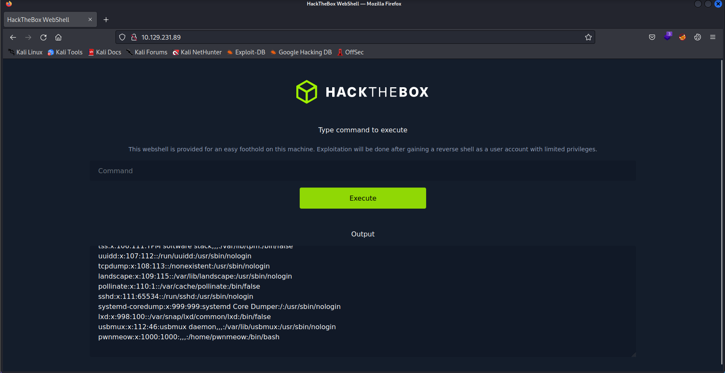The height and width of the screenshot is (373, 725).
Task: Focus the address bar showing 10.129.231.89
Action: click(x=355, y=37)
